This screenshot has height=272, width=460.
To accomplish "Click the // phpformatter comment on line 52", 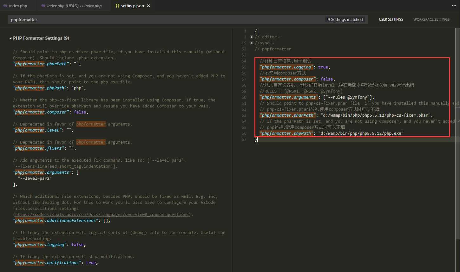I will point(273,49).
